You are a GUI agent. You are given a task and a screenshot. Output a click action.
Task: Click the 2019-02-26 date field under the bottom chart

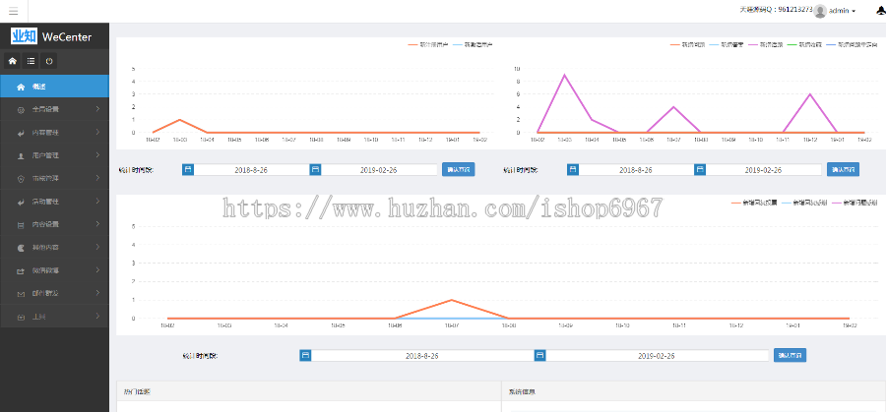pyautogui.click(x=658, y=356)
